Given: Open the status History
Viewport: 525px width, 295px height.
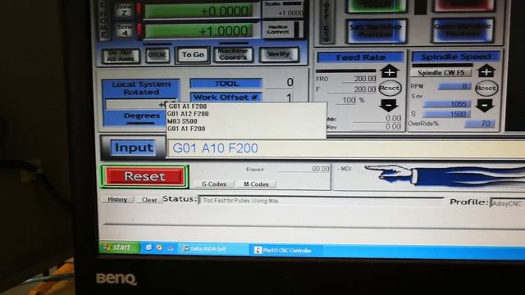Looking at the screenshot, I should tap(117, 199).
